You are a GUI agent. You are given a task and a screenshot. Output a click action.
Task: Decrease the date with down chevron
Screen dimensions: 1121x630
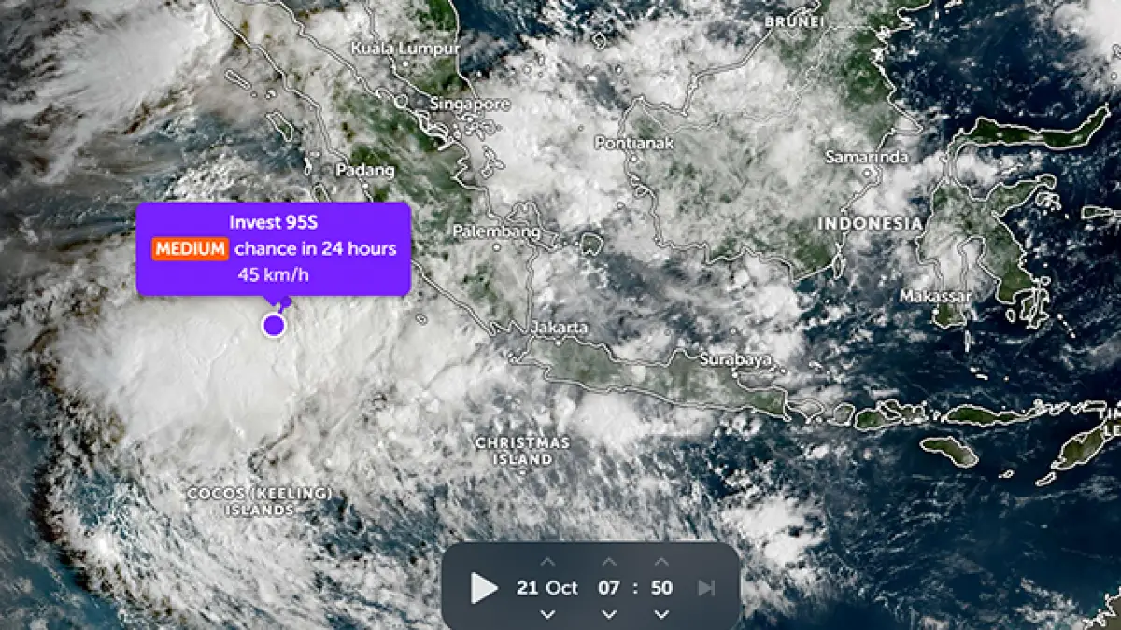click(x=548, y=613)
